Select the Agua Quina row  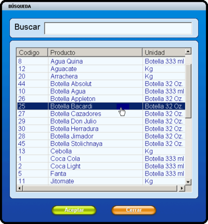tap(101, 61)
